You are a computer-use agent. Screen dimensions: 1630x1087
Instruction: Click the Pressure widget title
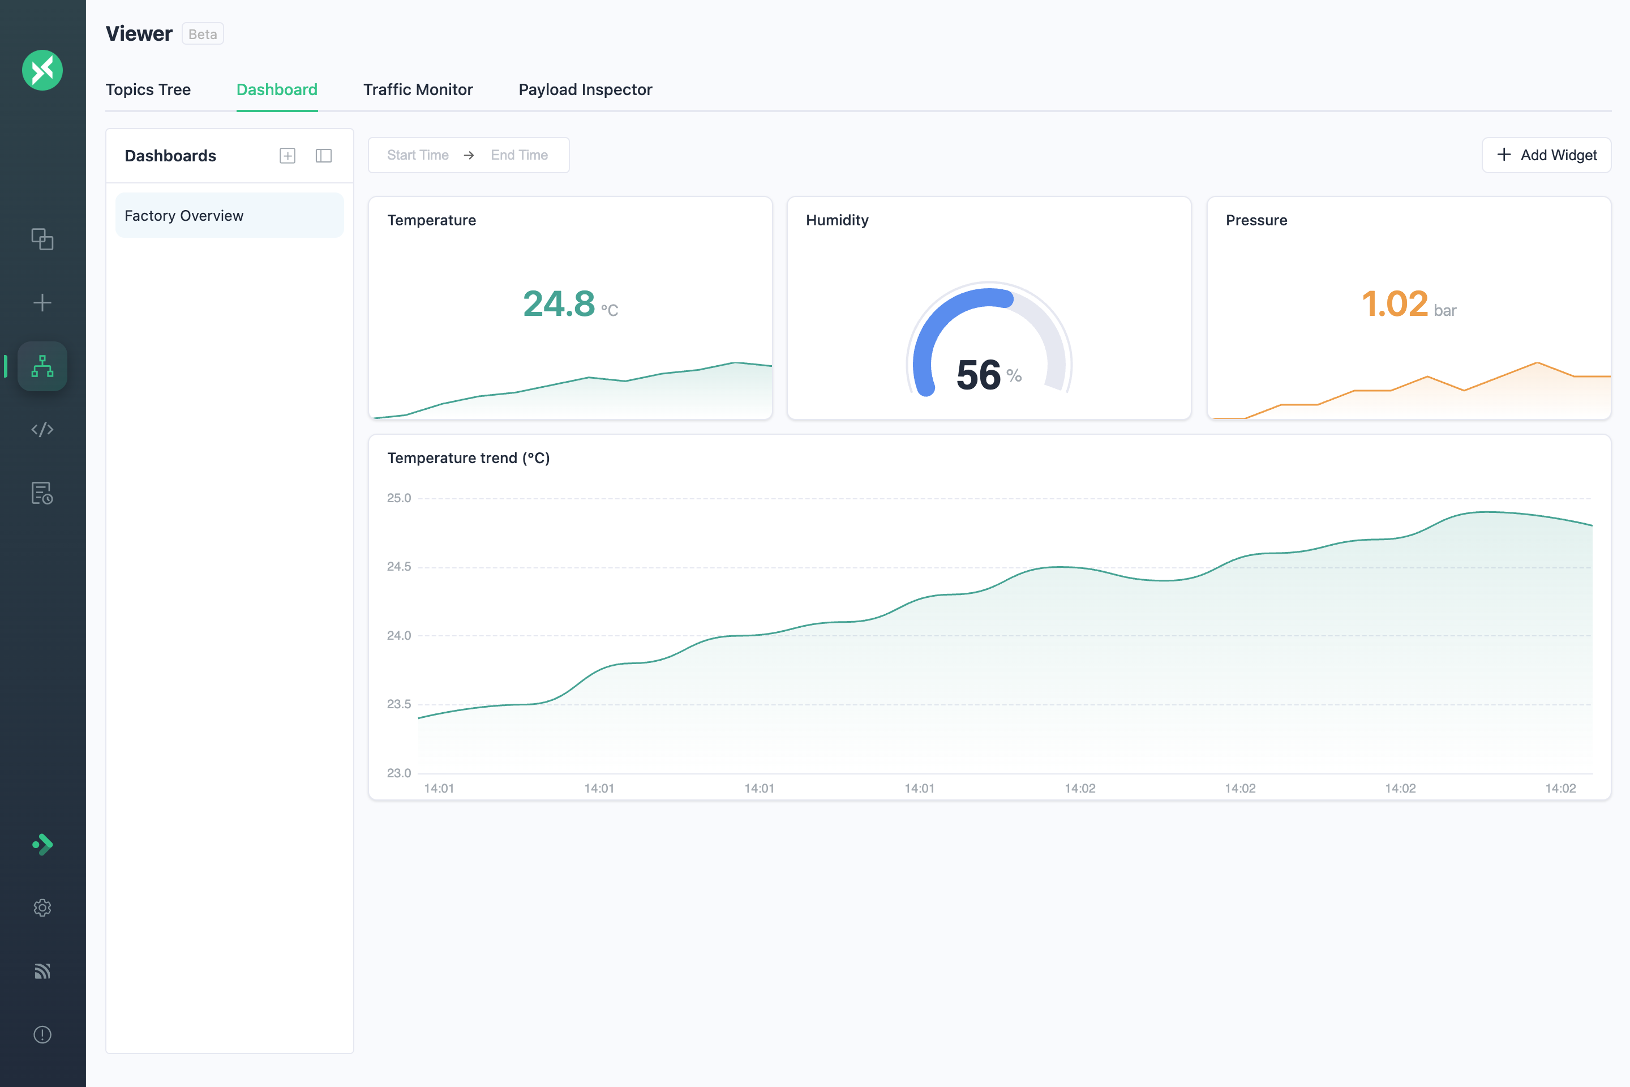tap(1256, 220)
